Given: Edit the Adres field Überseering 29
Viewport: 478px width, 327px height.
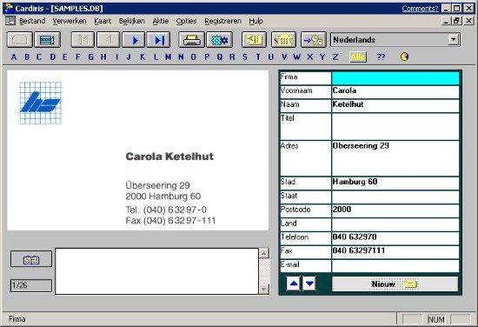Looking at the screenshot, I should click(395, 158).
